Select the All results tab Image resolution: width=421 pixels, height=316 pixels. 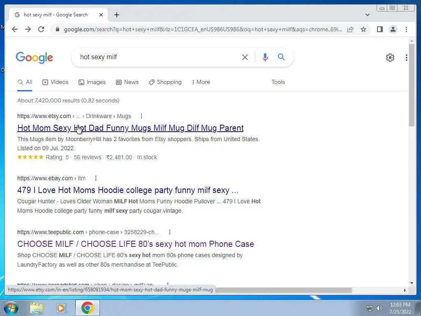[25, 82]
